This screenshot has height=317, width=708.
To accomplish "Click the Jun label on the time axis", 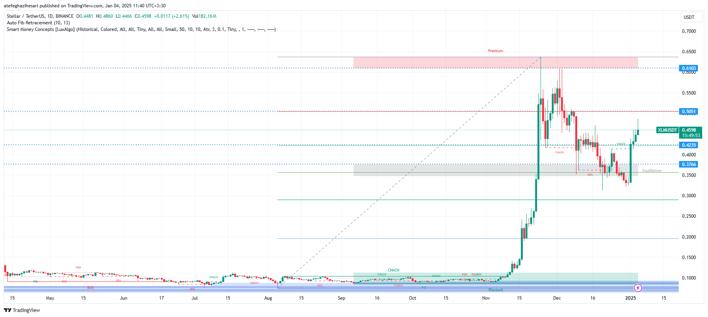I will click(x=123, y=298).
